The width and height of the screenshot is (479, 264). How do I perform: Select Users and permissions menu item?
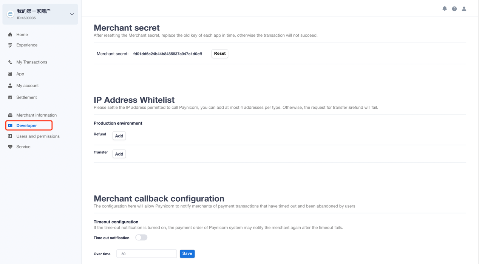pyautogui.click(x=38, y=136)
